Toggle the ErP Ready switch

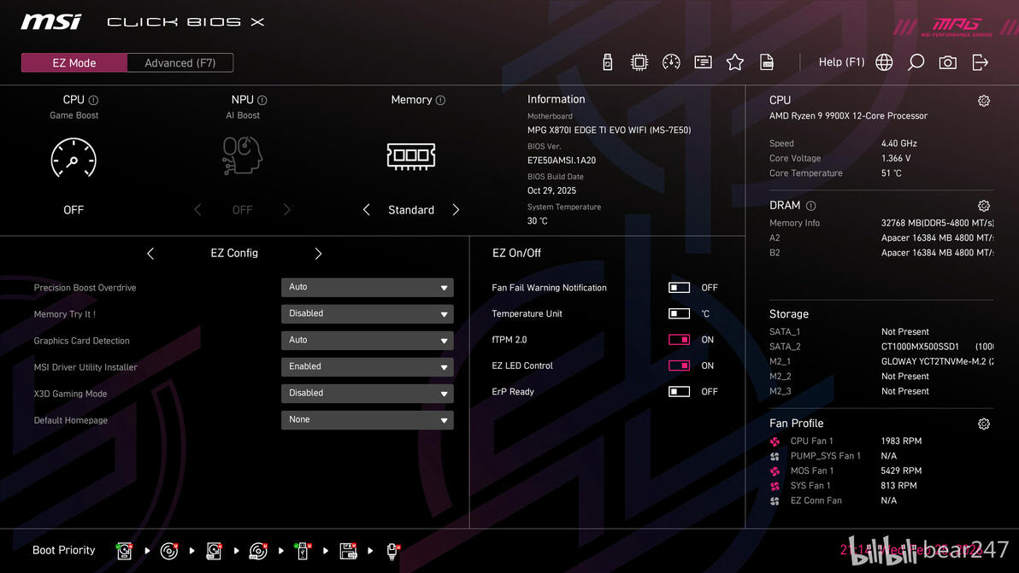tap(679, 391)
